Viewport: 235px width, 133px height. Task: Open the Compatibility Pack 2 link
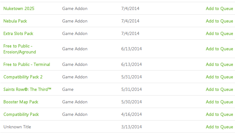pyautogui.click(x=23, y=77)
